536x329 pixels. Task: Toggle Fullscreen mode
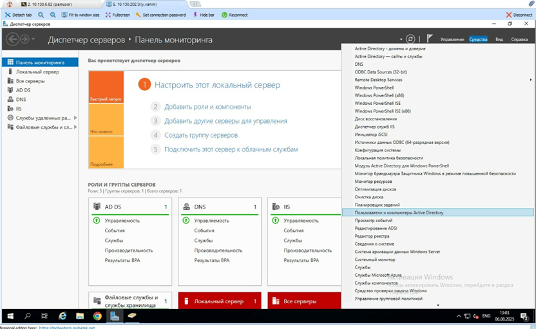(118, 15)
